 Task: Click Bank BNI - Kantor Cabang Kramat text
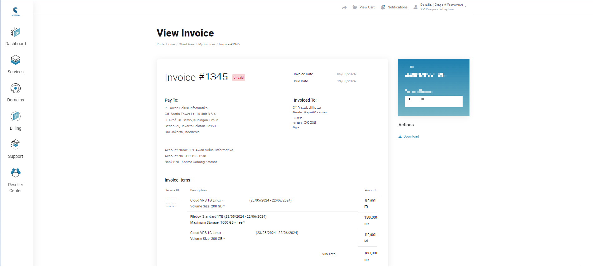[191, 162]
